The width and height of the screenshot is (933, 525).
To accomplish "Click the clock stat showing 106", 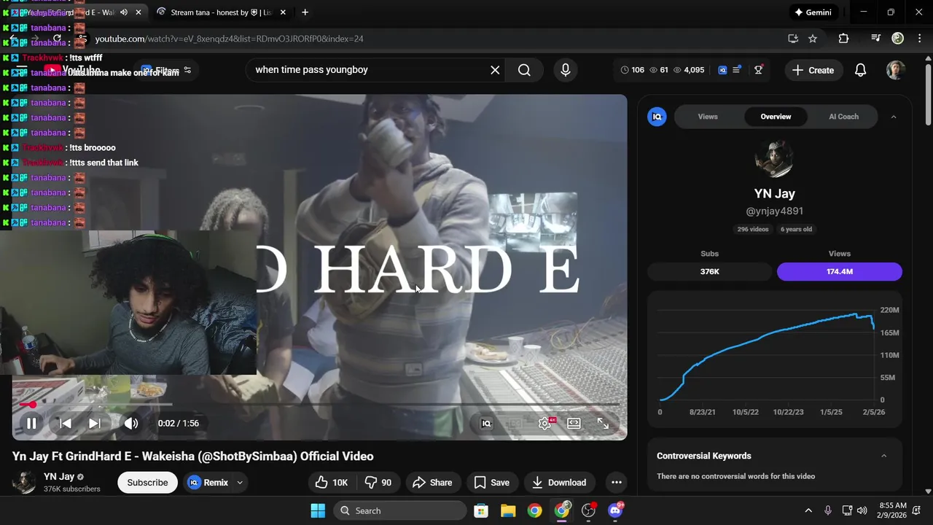I will click(x=632, y=70).
